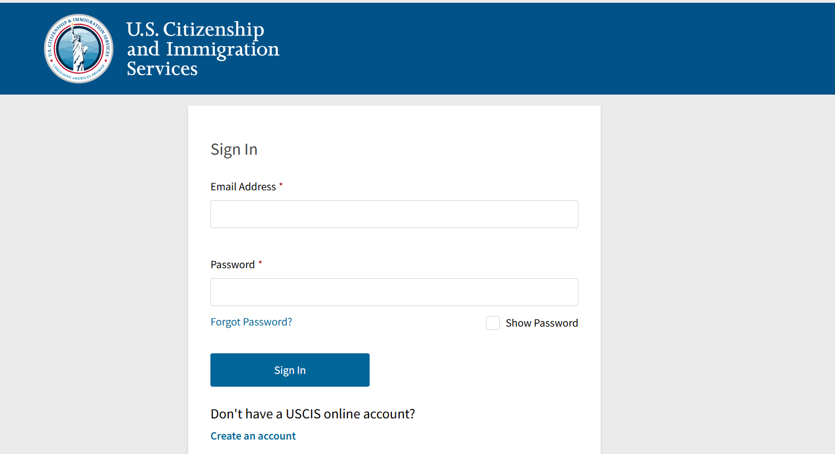Screen dimensions: 835x454
Task: Click the word "Citizenship" in the header
Action: (213, 29)
